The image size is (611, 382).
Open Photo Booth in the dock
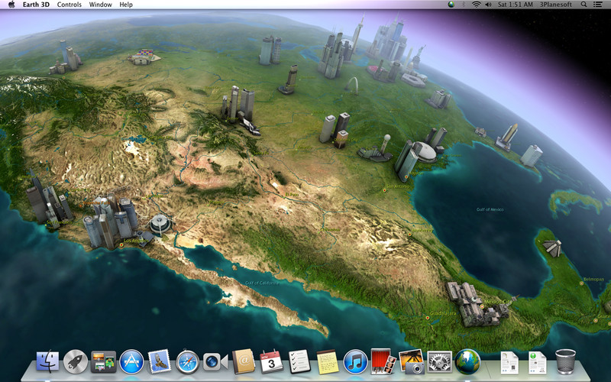point(383,361)
